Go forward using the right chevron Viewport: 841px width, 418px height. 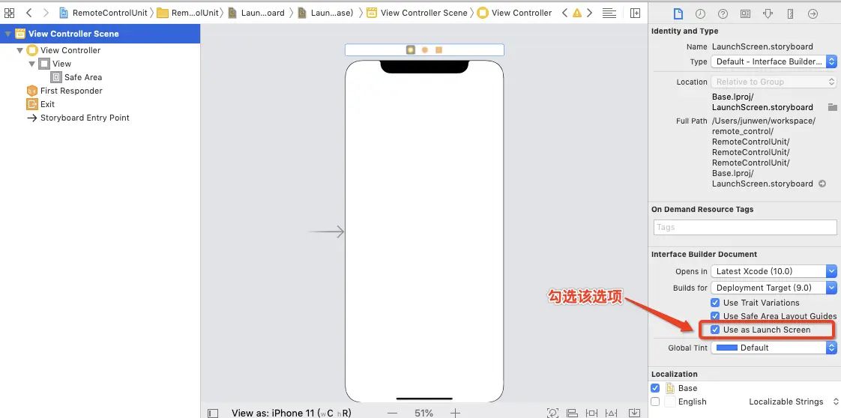pos(46,13)
